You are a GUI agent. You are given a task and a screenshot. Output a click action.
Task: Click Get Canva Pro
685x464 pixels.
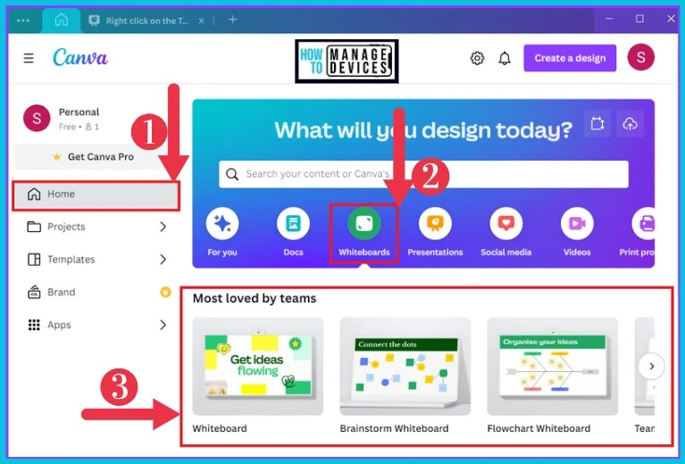pos(92,157)
